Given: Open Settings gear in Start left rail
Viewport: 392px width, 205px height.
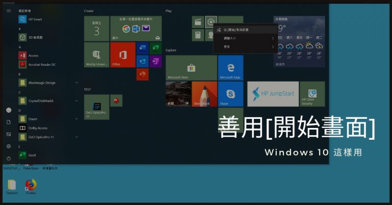Looking at the screenshot, I should [x=9, y=146].
